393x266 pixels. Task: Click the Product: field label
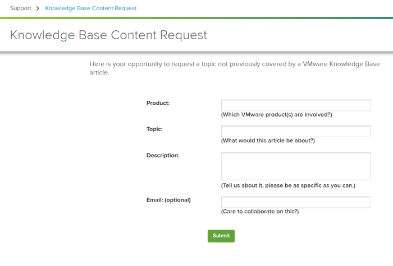tap(158, 103)
